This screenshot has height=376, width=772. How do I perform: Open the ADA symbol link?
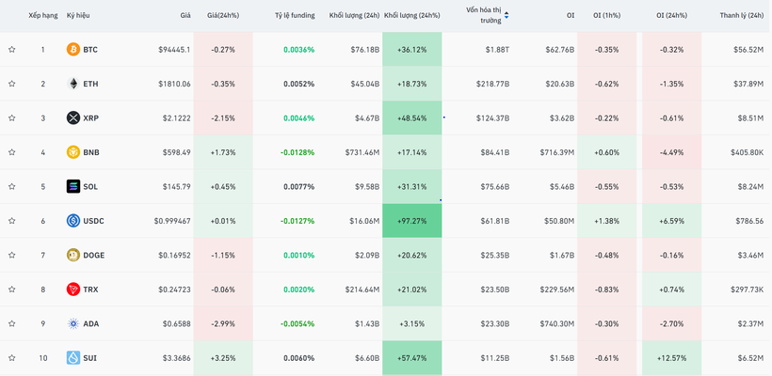coord(90,323)
